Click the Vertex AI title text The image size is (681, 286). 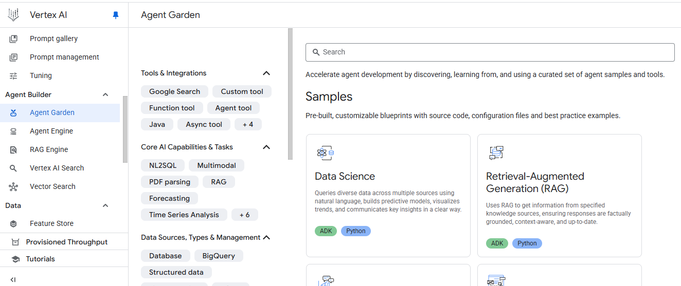[x=48, y=15]
